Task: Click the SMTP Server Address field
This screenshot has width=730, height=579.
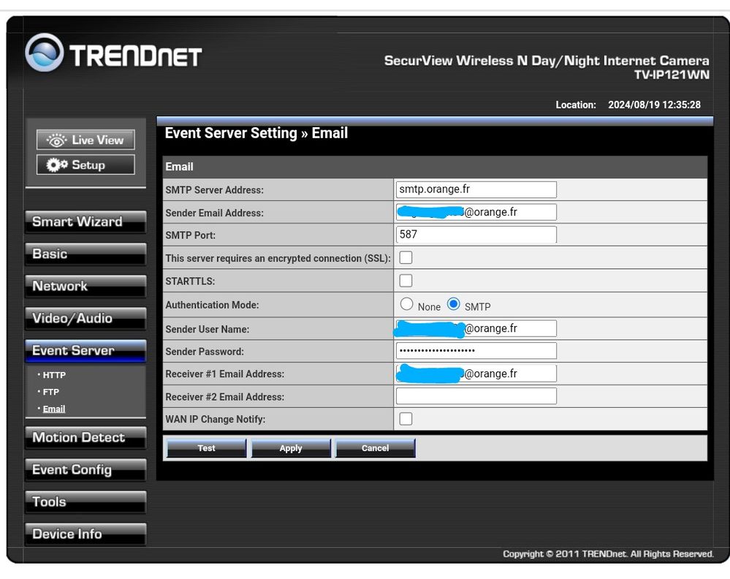Action: coord(476,189)
